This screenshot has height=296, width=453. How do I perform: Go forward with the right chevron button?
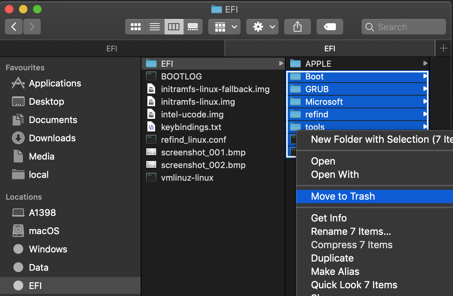[32, 27]
